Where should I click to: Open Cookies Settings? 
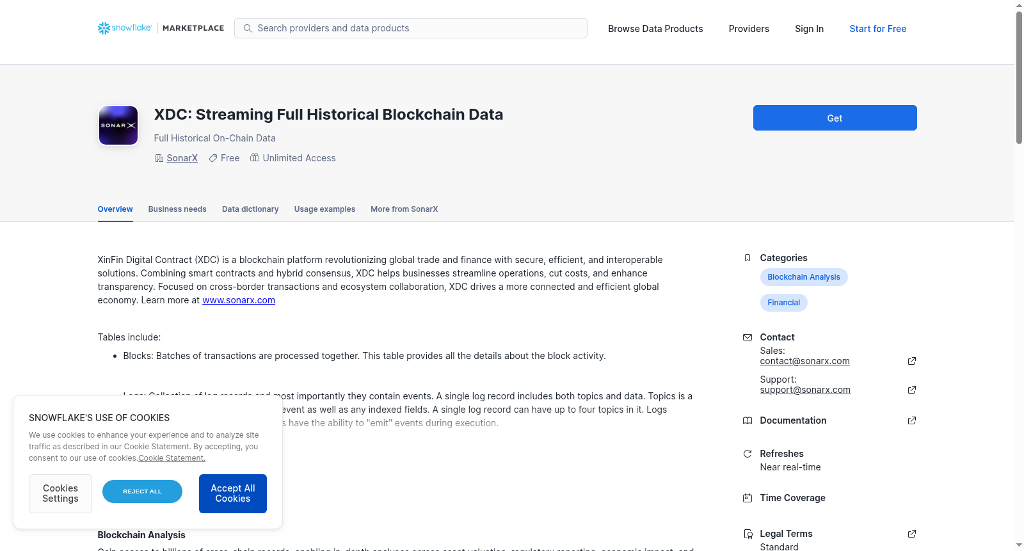(x=60, y=493)
